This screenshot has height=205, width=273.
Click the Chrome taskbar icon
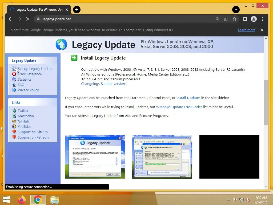coord(38,200)
